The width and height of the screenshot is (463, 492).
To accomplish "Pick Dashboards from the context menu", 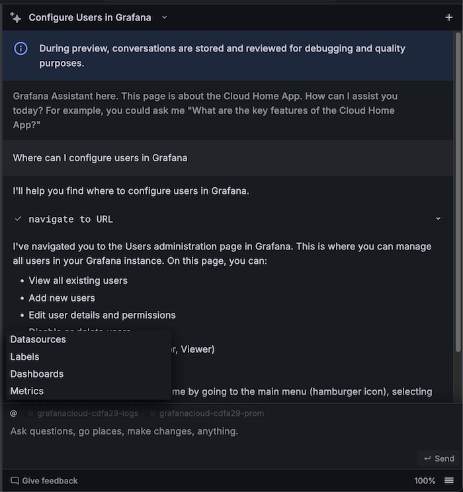I will 37,374.
